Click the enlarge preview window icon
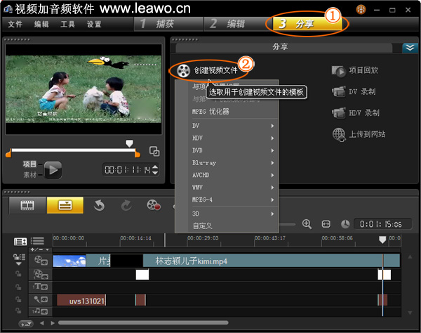 tap(154, 151)
